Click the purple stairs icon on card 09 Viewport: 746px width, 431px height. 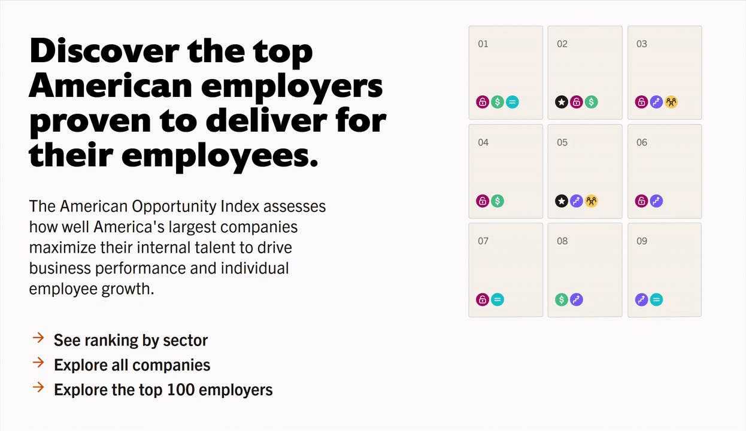click(x=641, y=299)
